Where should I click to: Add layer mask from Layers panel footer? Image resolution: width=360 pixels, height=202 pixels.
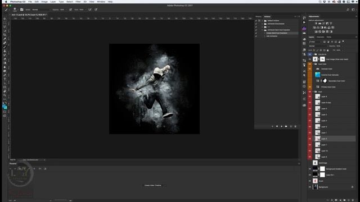coord(336,200)
